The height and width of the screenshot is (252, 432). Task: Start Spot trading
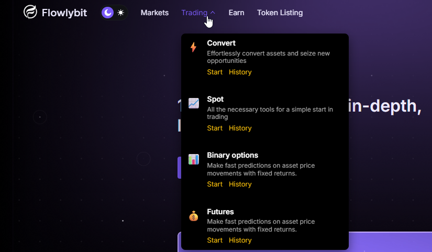215,128
